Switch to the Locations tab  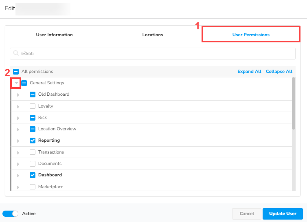tap(153, 35)
